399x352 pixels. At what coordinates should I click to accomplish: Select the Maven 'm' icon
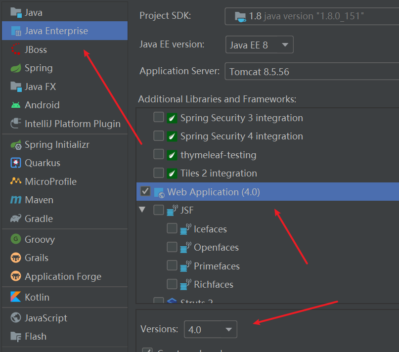point(16,200)
